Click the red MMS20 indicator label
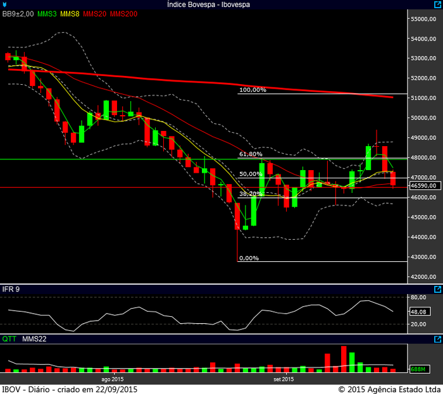 (x=97, y=14)
